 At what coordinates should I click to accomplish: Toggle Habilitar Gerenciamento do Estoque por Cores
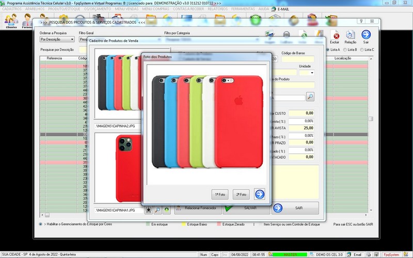[x=41, y=224]
